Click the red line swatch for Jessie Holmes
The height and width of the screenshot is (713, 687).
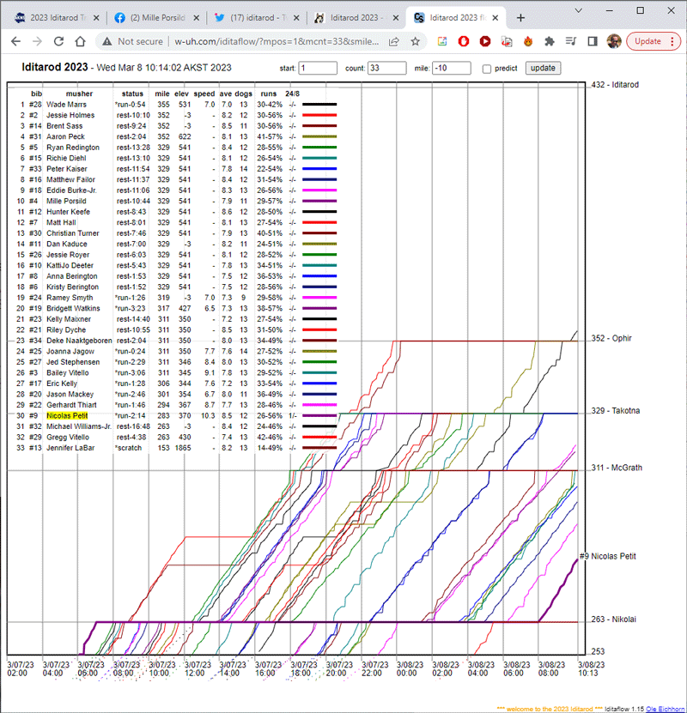coord(319,116)
